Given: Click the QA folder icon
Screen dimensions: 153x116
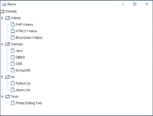Looking at the screenshot, I should tap(7, 77).
